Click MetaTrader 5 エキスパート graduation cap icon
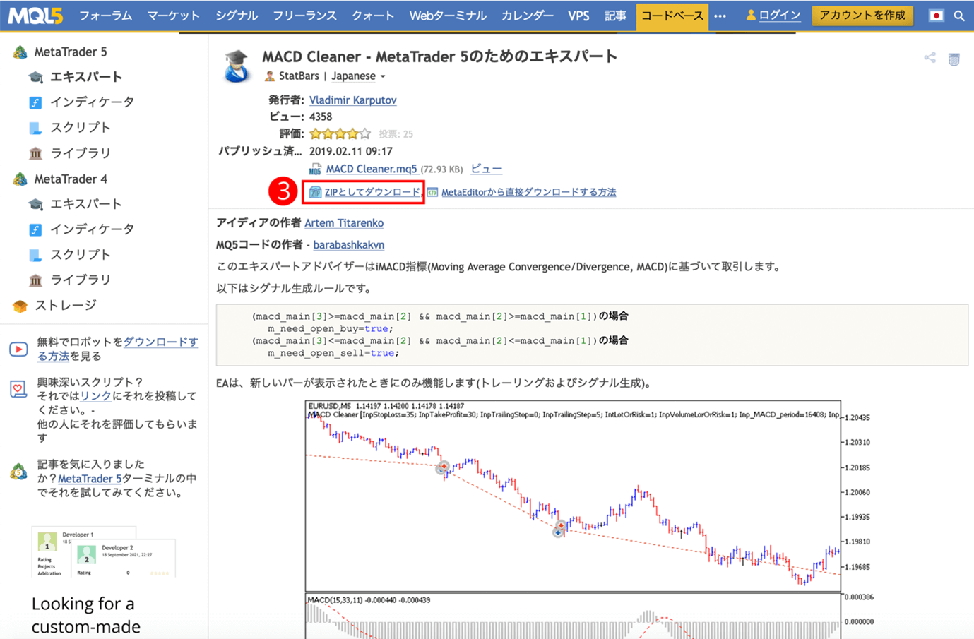 click(x=35, y=77)
